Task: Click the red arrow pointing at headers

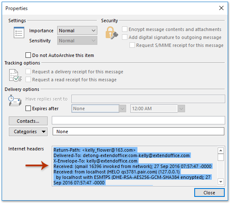Action: (37, 165)
